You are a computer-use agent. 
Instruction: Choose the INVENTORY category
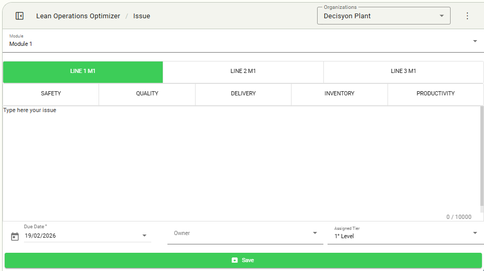[339, 94]
